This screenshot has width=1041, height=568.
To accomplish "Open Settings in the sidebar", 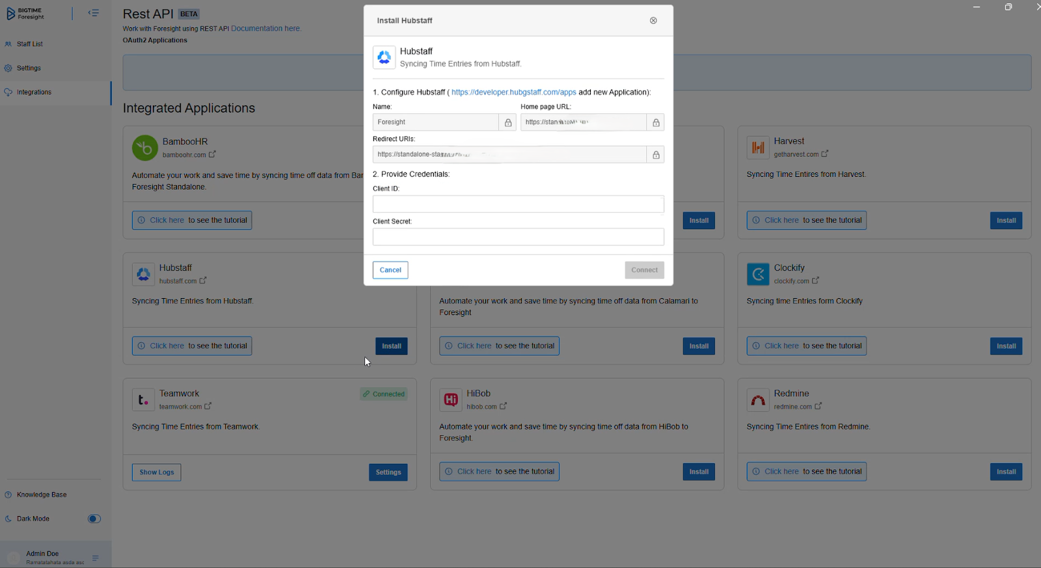I will [29, 68].
